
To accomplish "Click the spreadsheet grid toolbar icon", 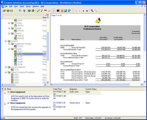I will (x=20, y=11).
